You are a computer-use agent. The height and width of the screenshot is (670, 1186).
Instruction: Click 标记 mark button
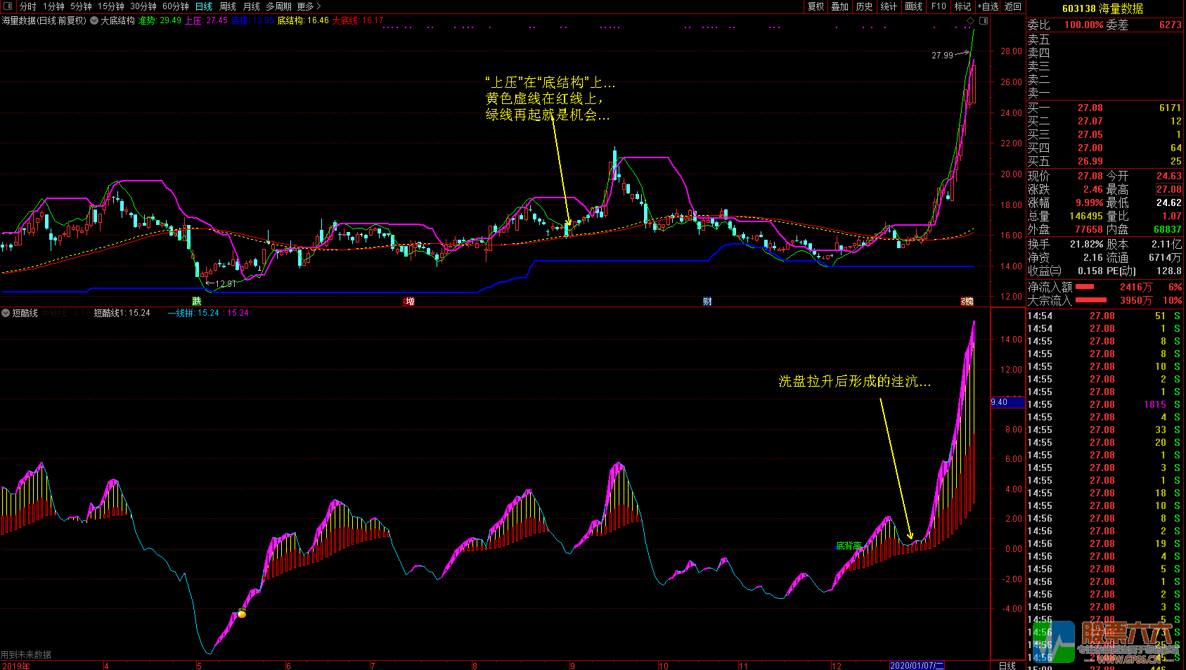click(x=962, y=6)
